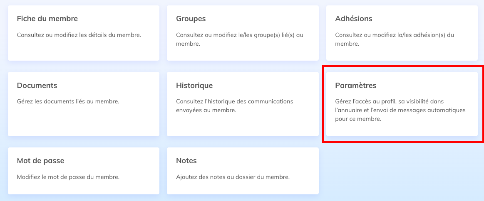
Task: Select the 'Adhésions' title
Action: pos(353,19)
